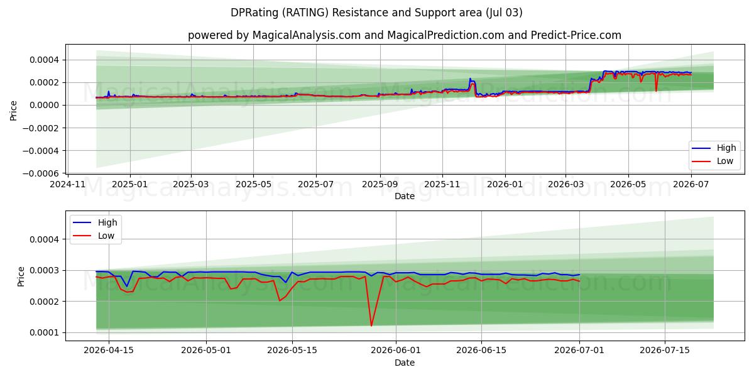Image resolution: width=754 pixels, height=377 pixels.
Task: Click the '2026-01' x-axis label
Action: [x=505, y=185]
